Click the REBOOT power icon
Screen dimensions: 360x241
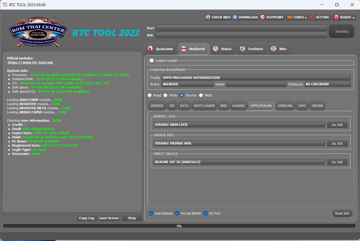(336, 17)
